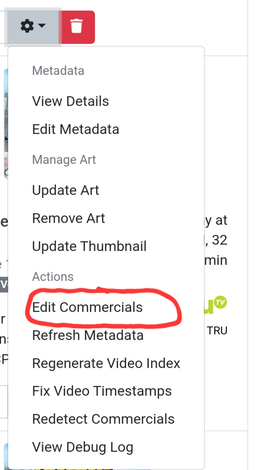Click the thumbnail below the dropdown menu
The image size is (262, 470).
(x=5, y=456)
